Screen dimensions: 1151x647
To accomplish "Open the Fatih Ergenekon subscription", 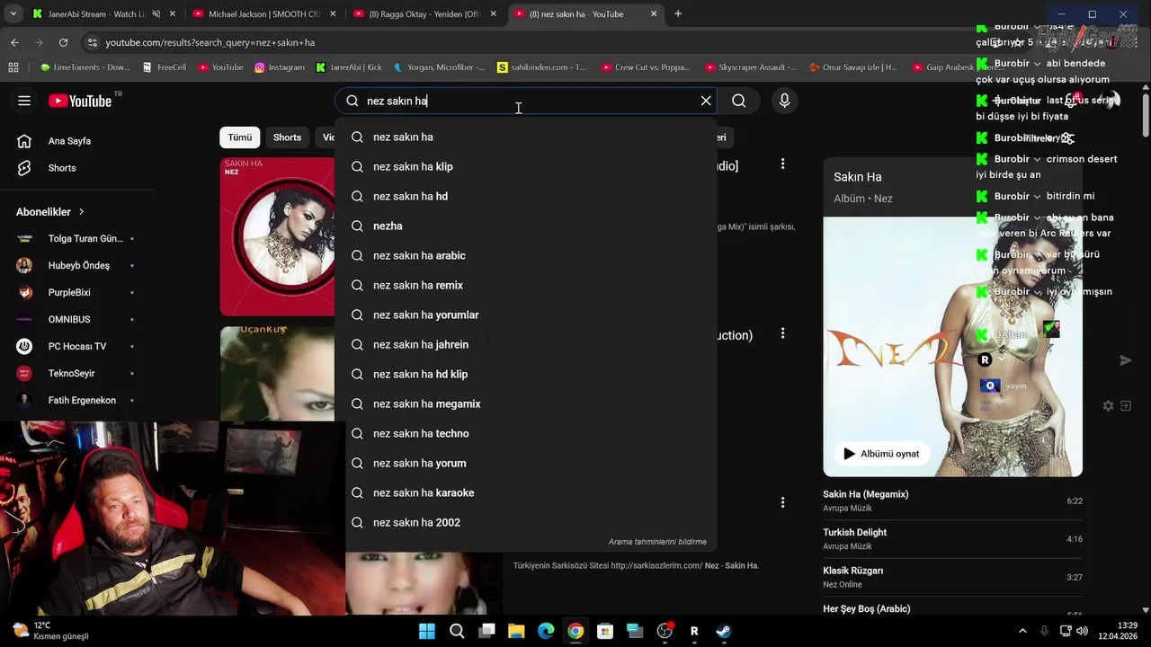I will tap(77, 400).
